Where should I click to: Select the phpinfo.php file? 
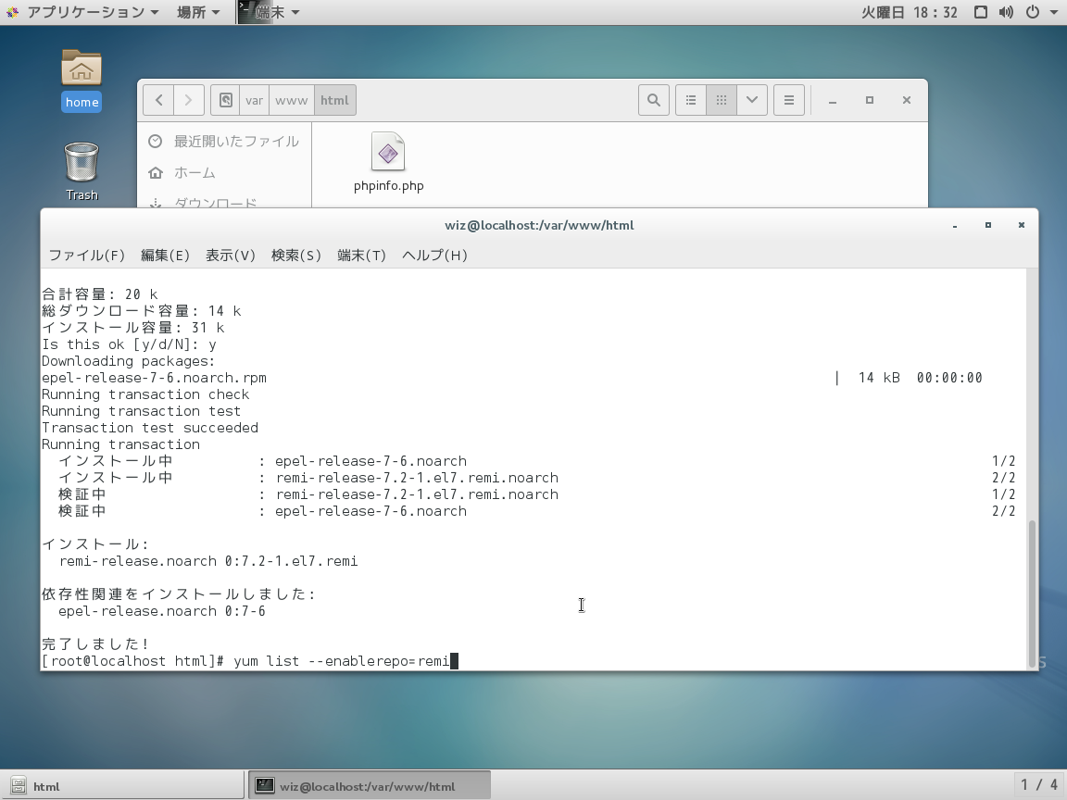[x=389, y=163]
